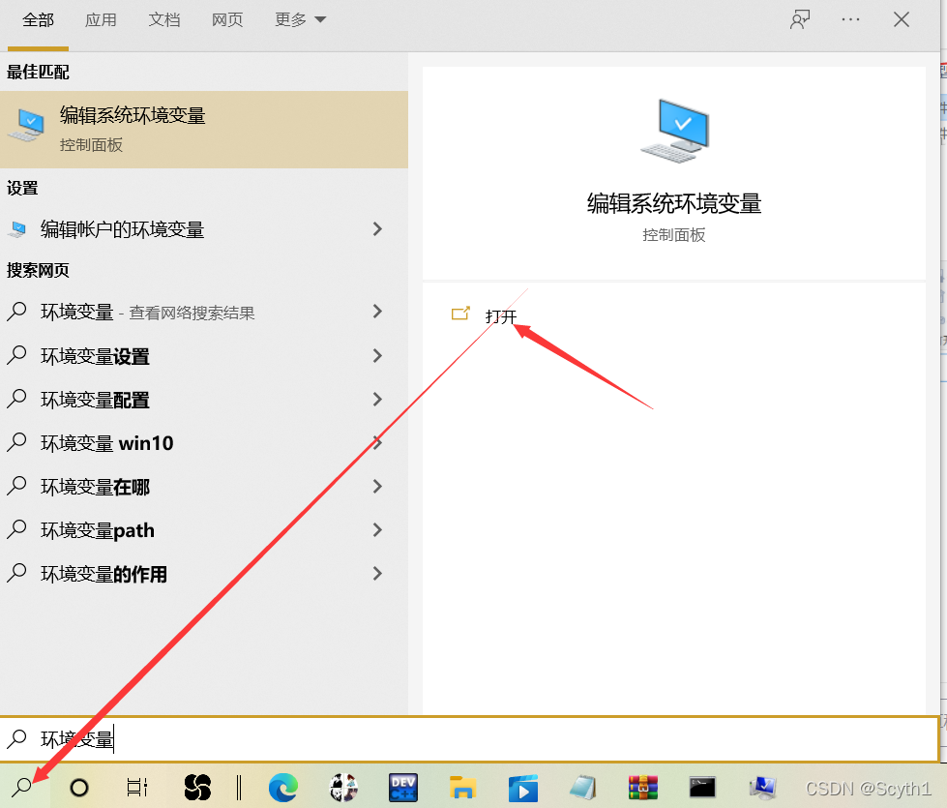Expand the 更多 dropdown
Screen dimensions: 947x808
click(x=300, y=20)
